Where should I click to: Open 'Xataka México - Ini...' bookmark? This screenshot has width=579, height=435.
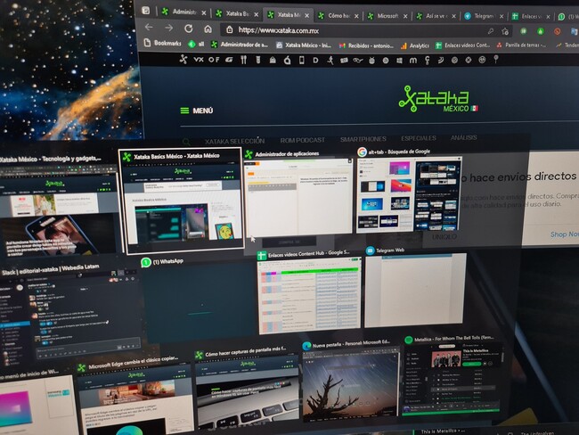click(304, 45)
